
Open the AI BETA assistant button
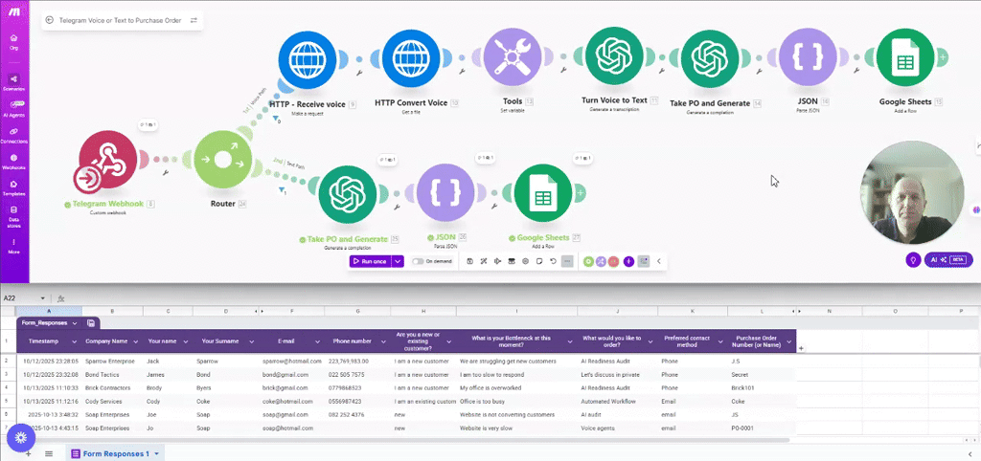[x=948, y=259]
